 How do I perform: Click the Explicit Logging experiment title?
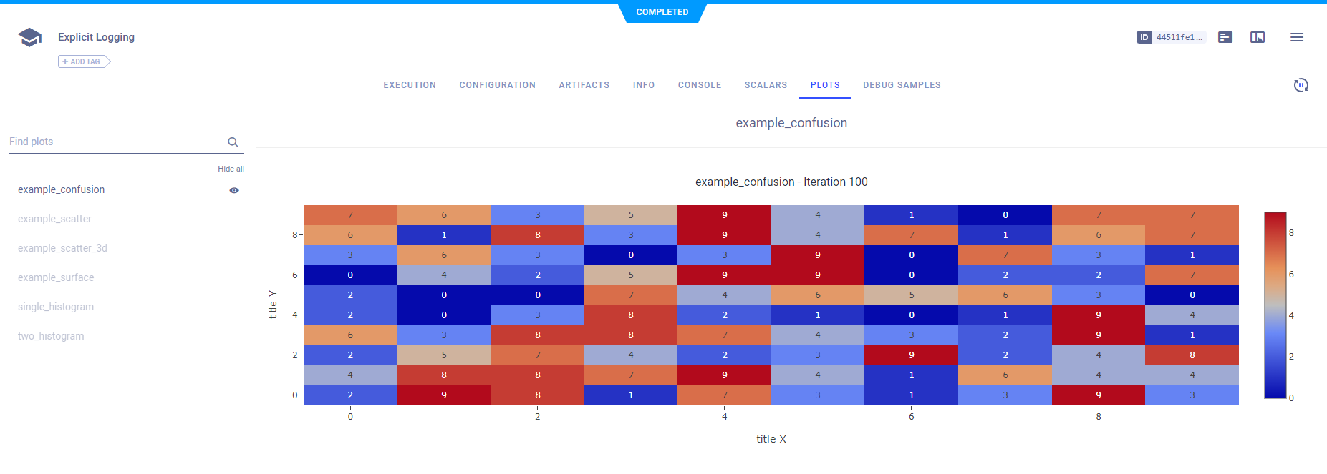(96, 37)
